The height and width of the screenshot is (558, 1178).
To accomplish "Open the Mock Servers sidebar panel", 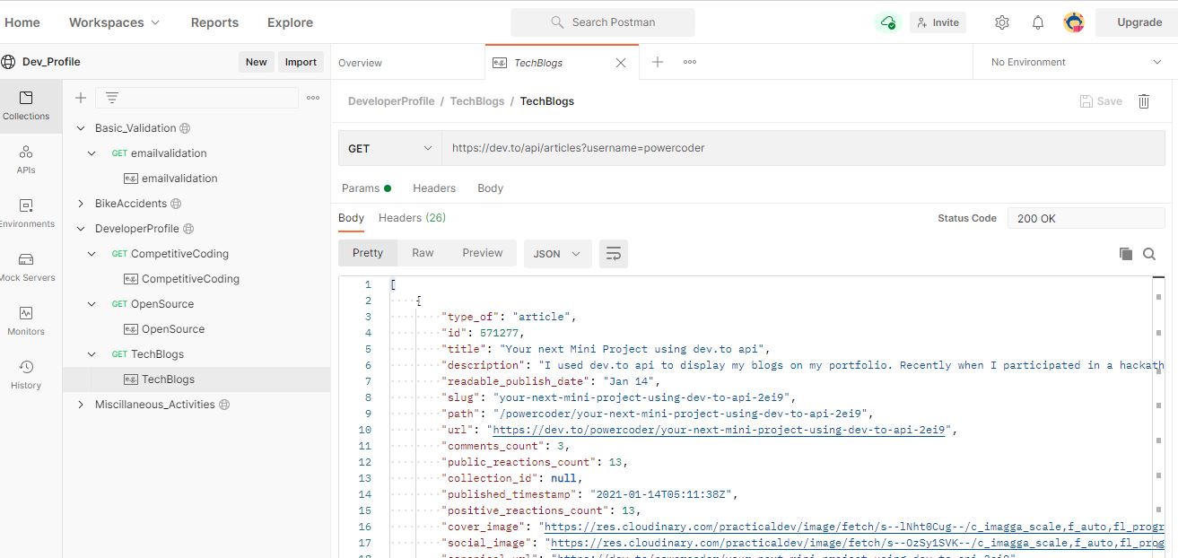I will (26, 267).
